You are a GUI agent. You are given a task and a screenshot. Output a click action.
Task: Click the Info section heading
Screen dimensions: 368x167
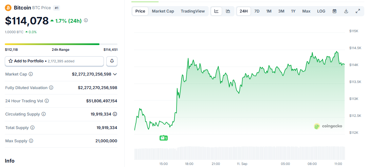point(10,161)
